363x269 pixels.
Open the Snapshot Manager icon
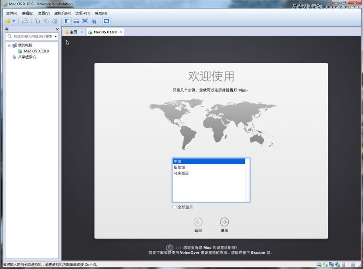tap(55, 21)
